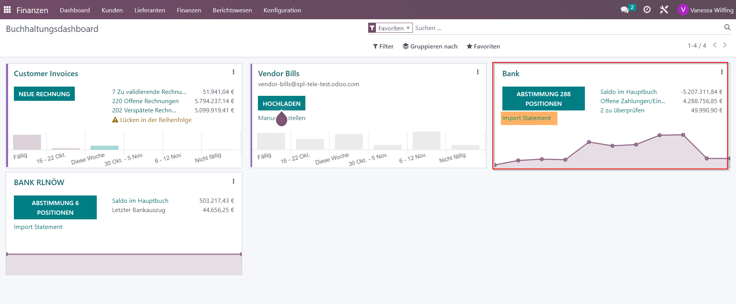Remove the Favoriten filter facet
This screenshot has height=304, width=736.
(x=408, y=28)
